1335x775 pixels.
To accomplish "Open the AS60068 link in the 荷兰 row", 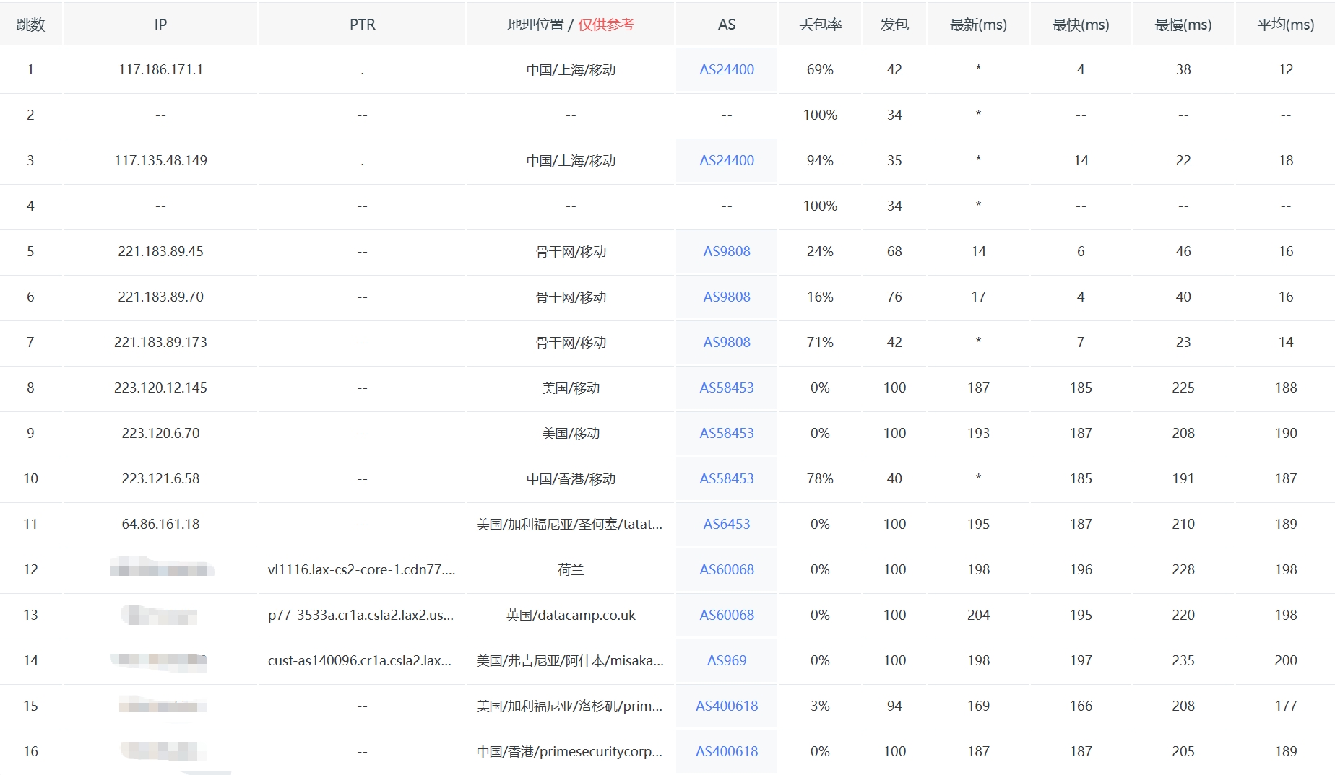I will click(727, 569).
